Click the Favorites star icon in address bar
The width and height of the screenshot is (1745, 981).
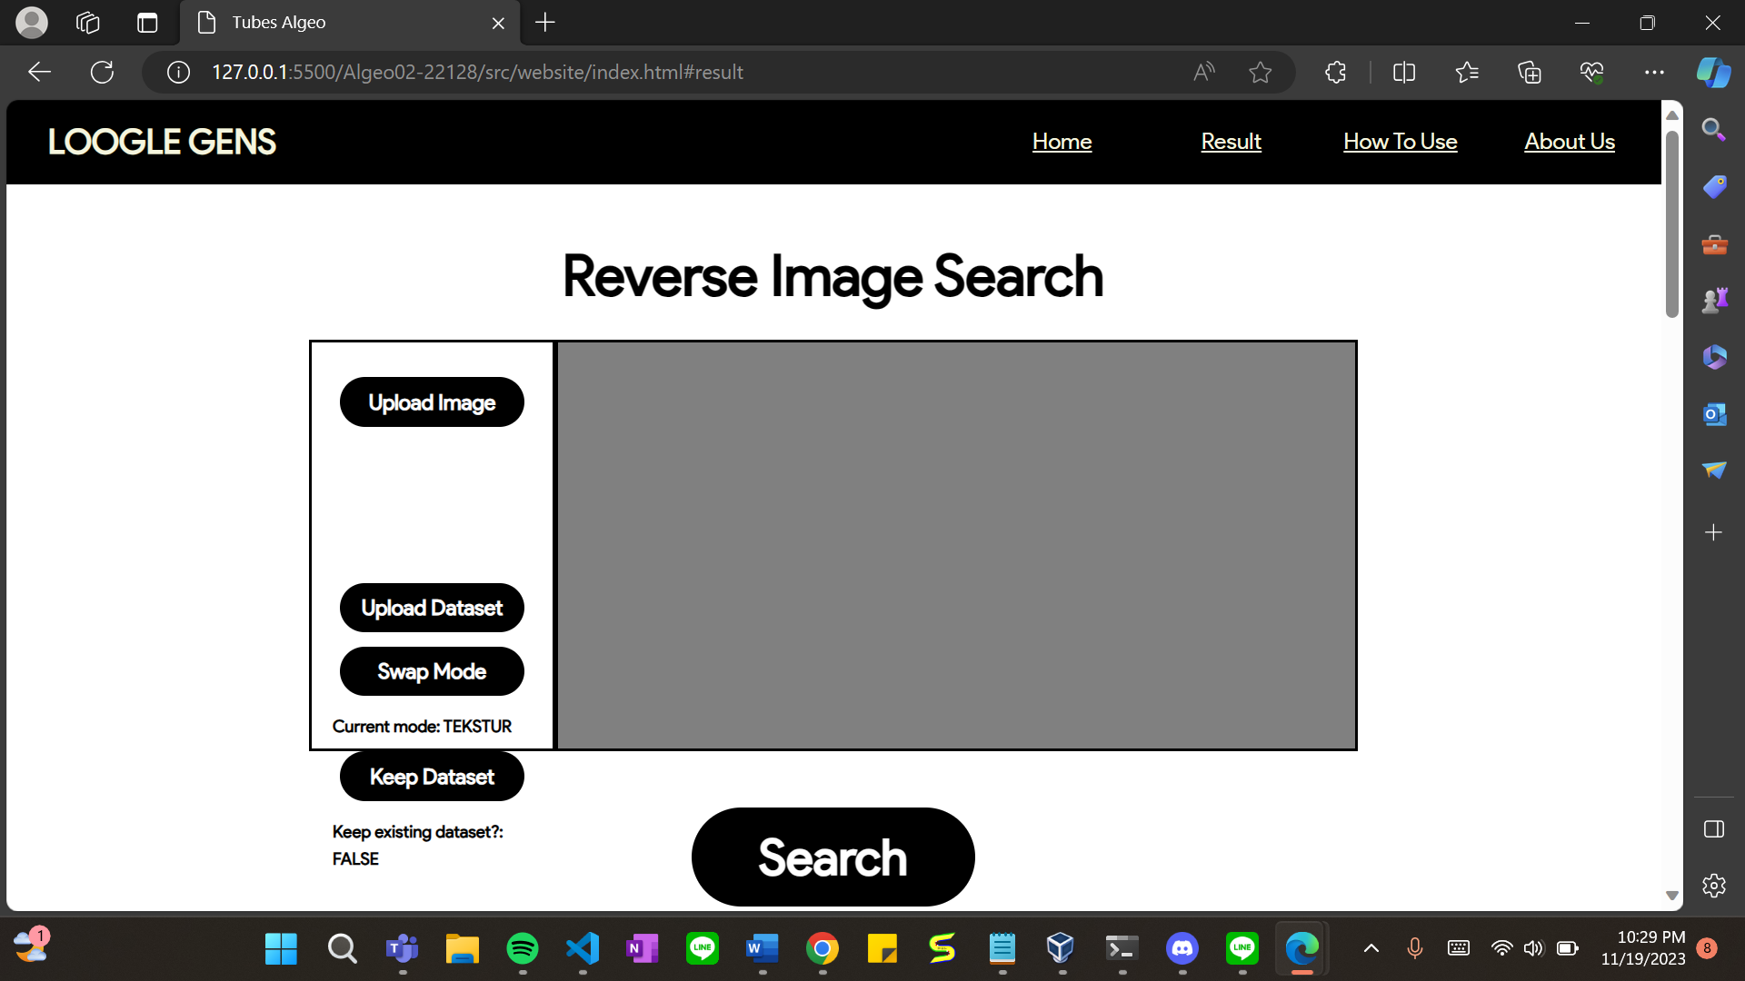[x=1260, y=73]
